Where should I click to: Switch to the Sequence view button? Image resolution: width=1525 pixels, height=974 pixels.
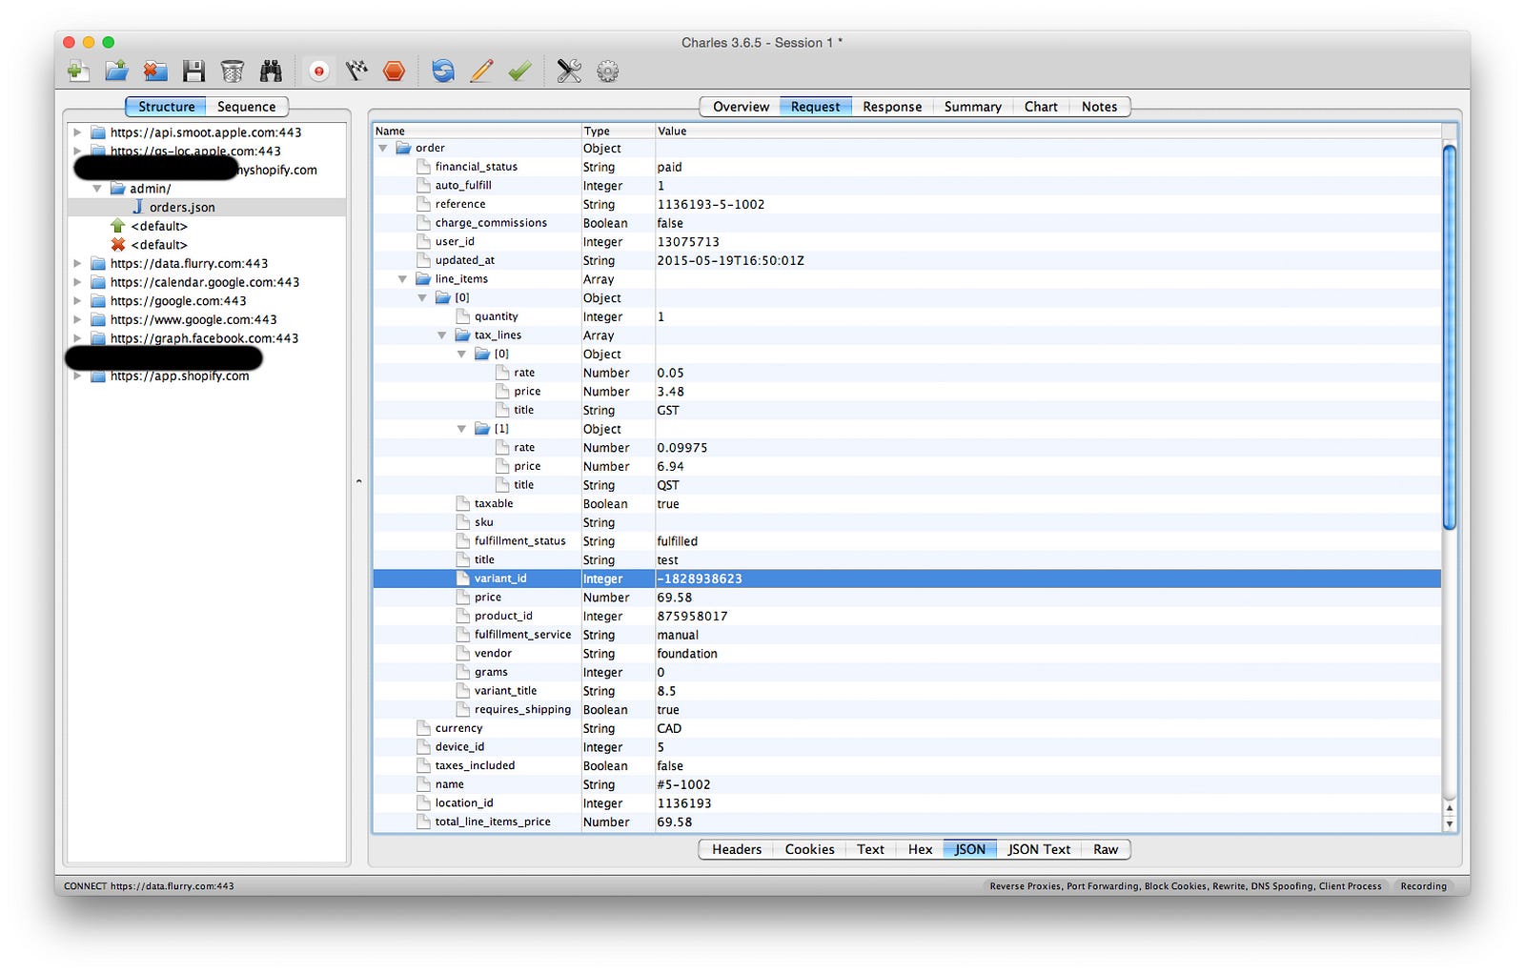pos(246,107)
